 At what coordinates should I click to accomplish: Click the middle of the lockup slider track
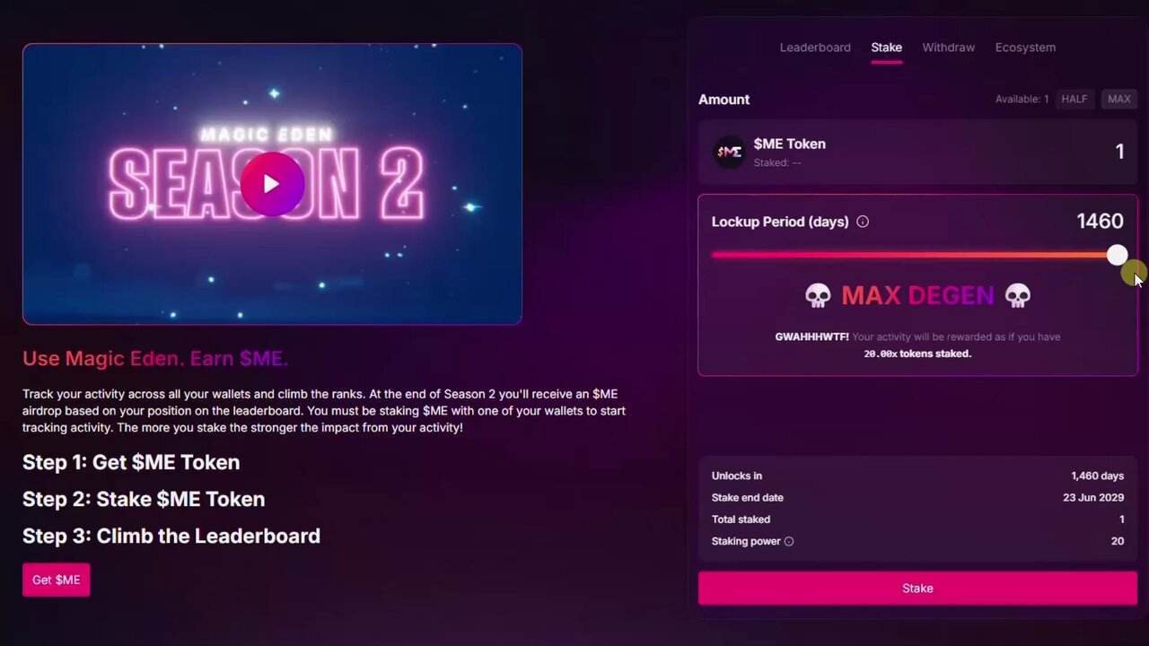[x=914, y=255]
